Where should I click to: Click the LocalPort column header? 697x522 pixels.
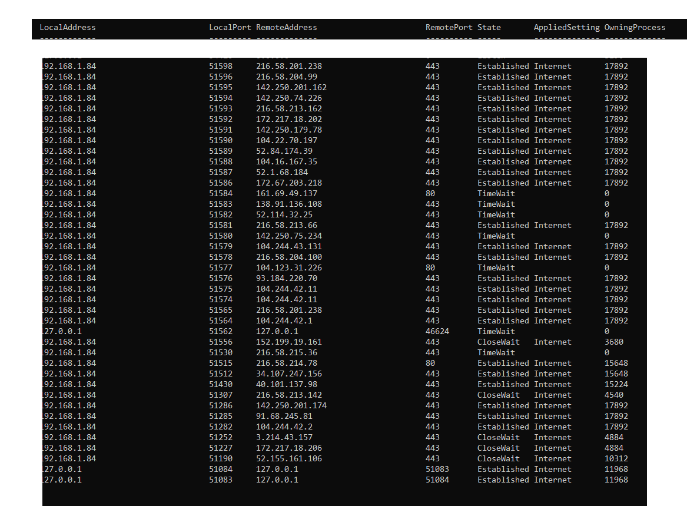click(230, 28)
